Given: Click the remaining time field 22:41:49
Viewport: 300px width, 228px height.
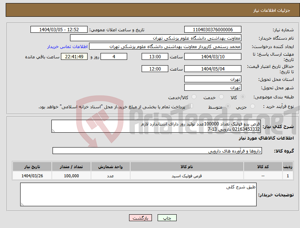Looking at the screenshot, I should click(x=74, y=56).
